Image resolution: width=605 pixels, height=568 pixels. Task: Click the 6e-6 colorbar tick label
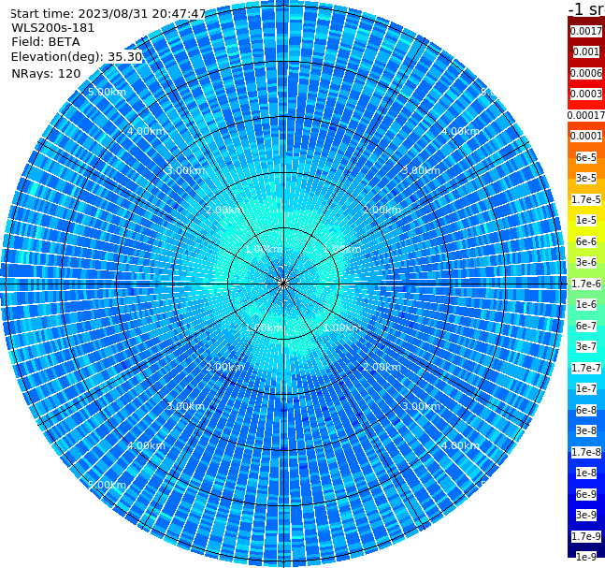[586, 241]
